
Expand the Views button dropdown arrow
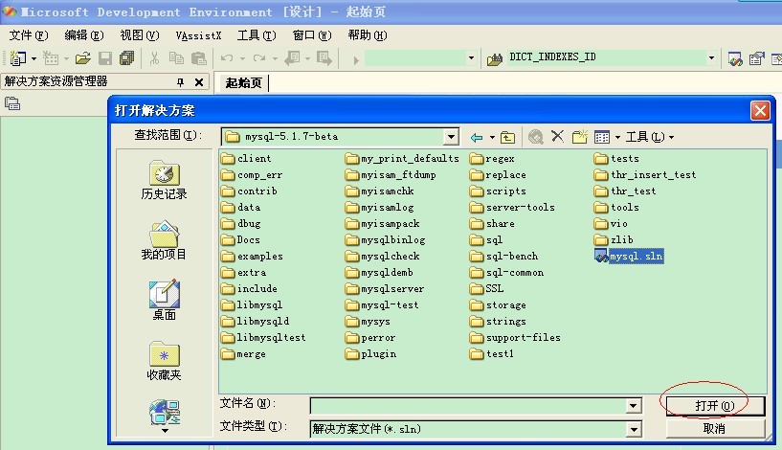click(617, 137)
